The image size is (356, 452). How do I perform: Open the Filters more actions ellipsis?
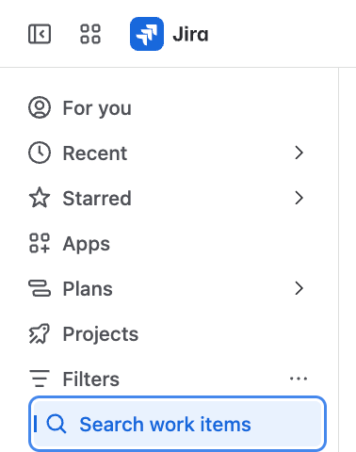(x=299, y=379)
